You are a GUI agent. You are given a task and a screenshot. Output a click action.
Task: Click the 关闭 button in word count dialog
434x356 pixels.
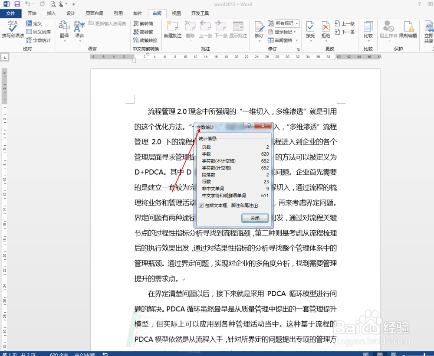coord(255,218)
